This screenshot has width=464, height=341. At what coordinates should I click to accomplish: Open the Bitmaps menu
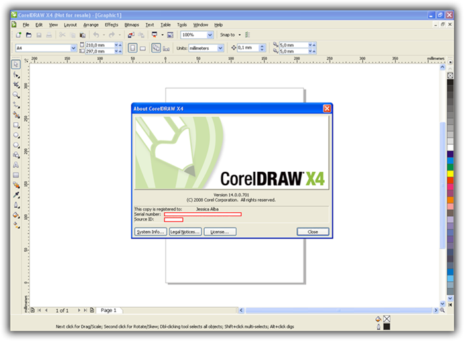pos(131,25)
